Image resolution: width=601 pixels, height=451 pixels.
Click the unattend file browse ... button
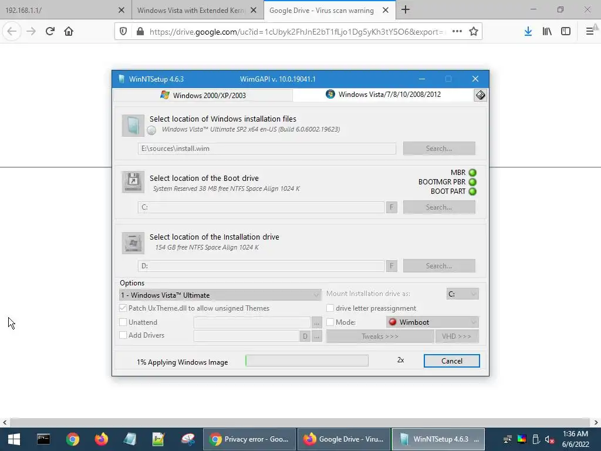[316, 323]
